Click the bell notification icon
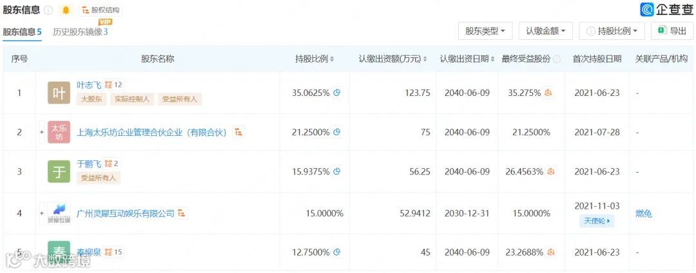The width and height of the screenshot is (696, 273). [x=66, y=10]
